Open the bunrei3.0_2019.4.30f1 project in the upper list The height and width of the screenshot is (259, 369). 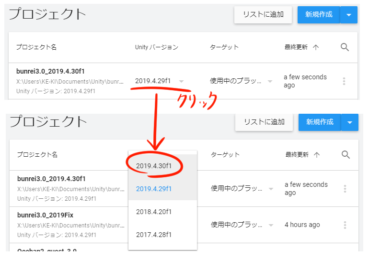(51, 71)
